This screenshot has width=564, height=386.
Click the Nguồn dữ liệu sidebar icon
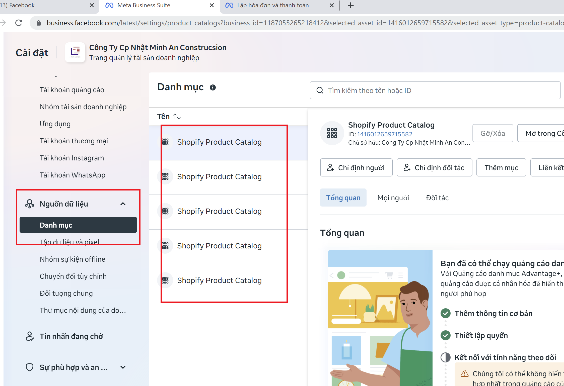click(30, 204)
